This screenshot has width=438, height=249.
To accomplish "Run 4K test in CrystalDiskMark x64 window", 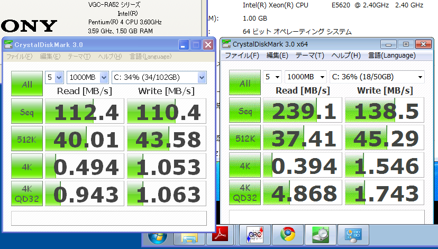I will coord(245,165).
